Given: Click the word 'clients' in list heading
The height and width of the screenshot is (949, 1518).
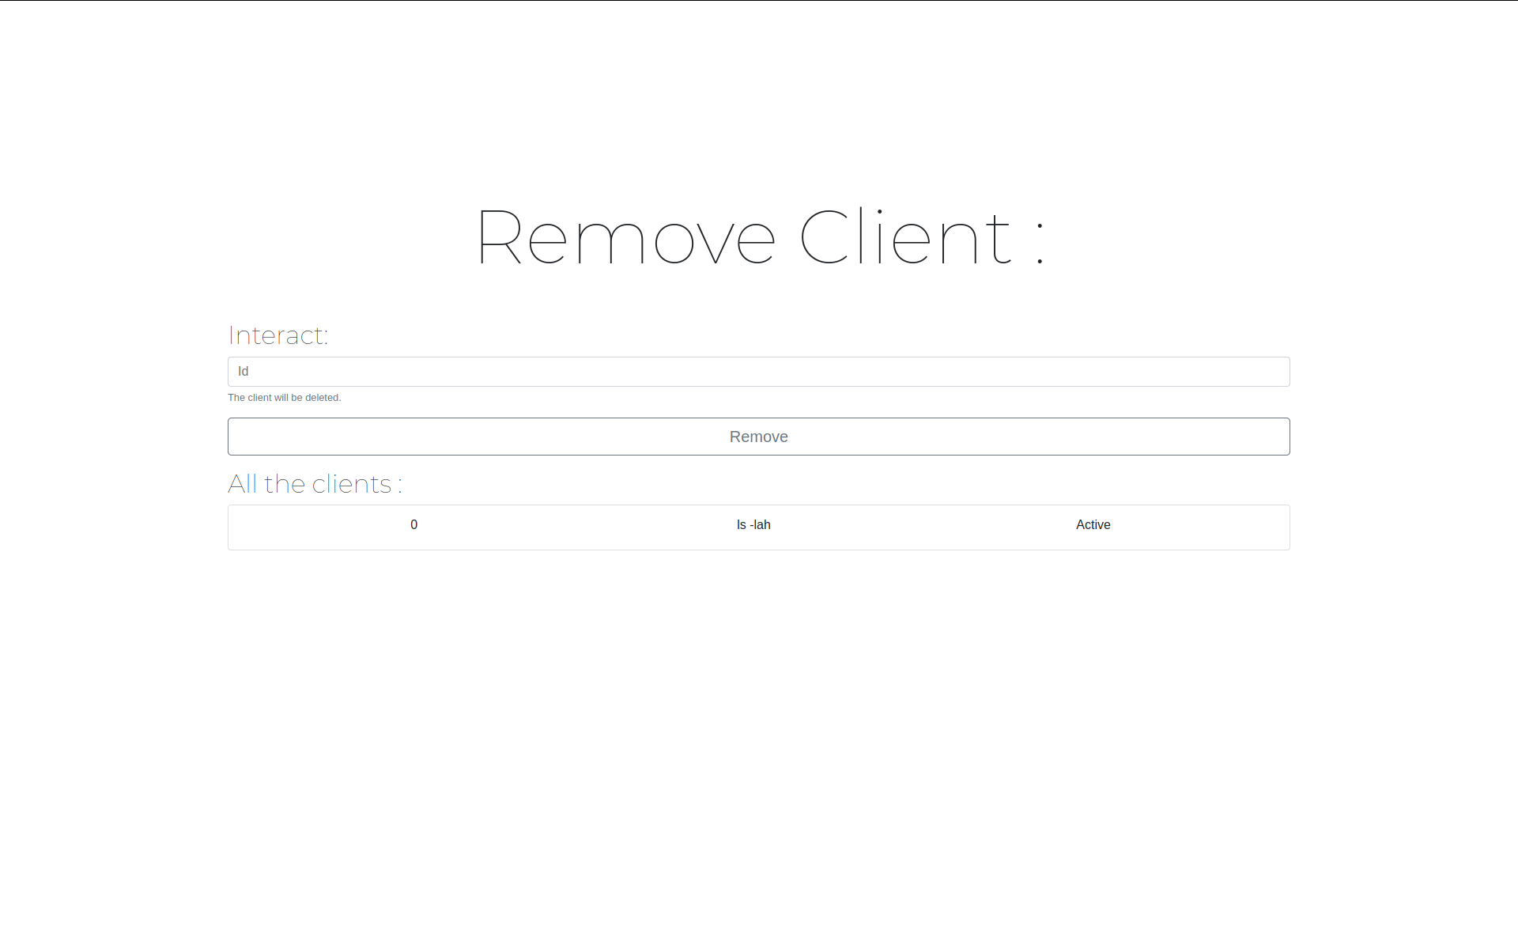Looking at the screenshot, I should click(x=351, y=484).
